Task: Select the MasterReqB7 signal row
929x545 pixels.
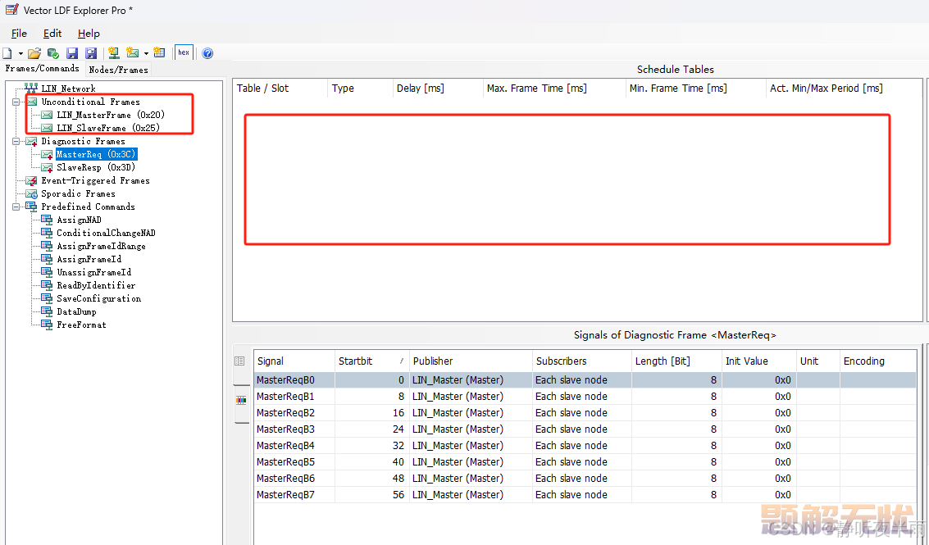Action: coord(585,495)
